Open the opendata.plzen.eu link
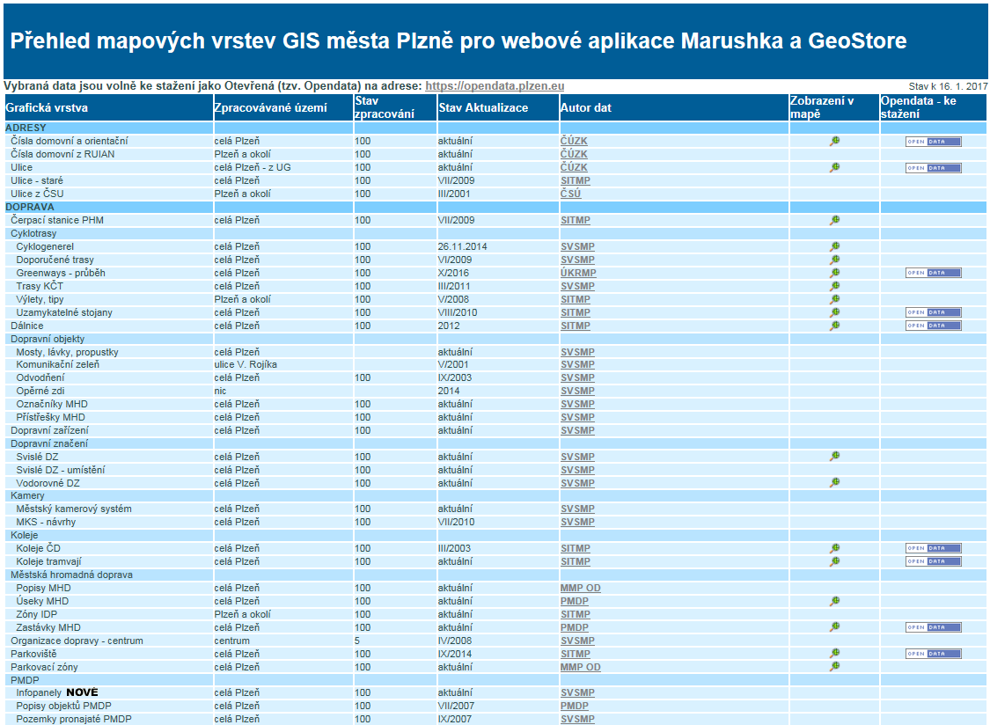This screenshot has width=990, height=725. [495, 86]
